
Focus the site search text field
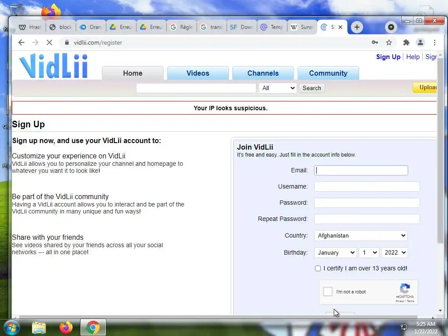click(196, 88)
